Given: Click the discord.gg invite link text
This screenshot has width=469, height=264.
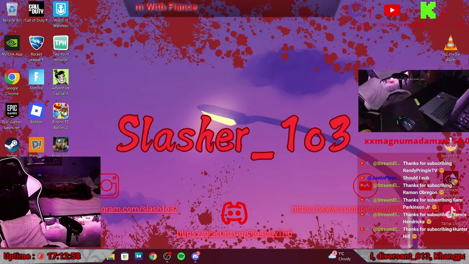Looking at the screenshot, I should [234, 233].
